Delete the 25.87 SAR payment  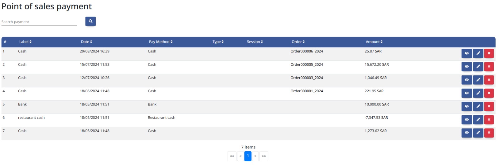489,53
